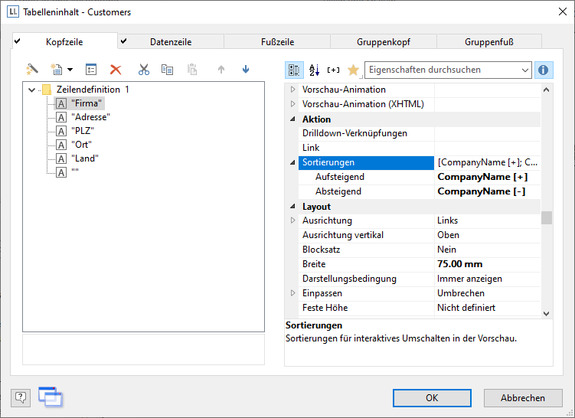Screen dimensions: 575x418
Task: Click the red X delete icon
Action: coord(116,70)
